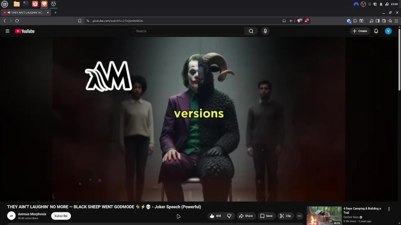This screenshot has width=401, height=225.
Task: Submit search with magnifier button
Action: click(251, 31)
